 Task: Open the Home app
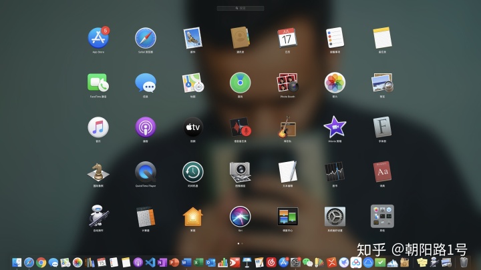[192, 216]
